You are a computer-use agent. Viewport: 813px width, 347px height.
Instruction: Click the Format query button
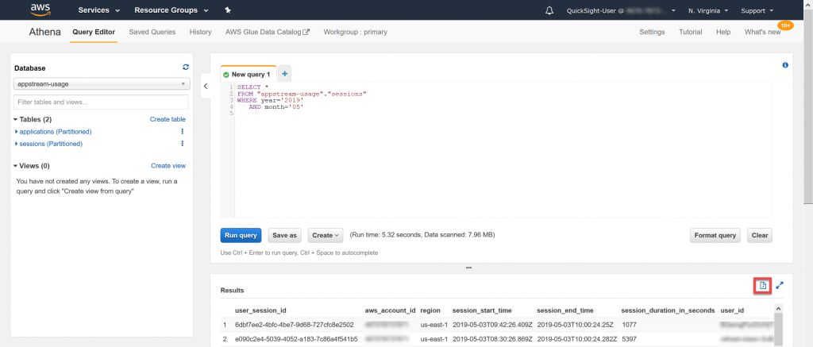[x=715, y=236]
